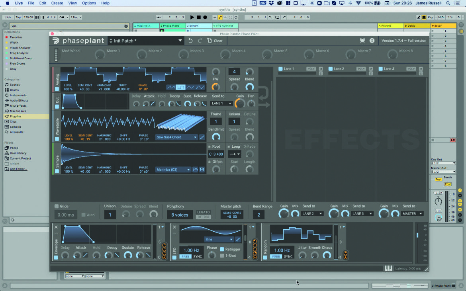Click the undo arrow in Phase Plant

click(x=190, y=41)
